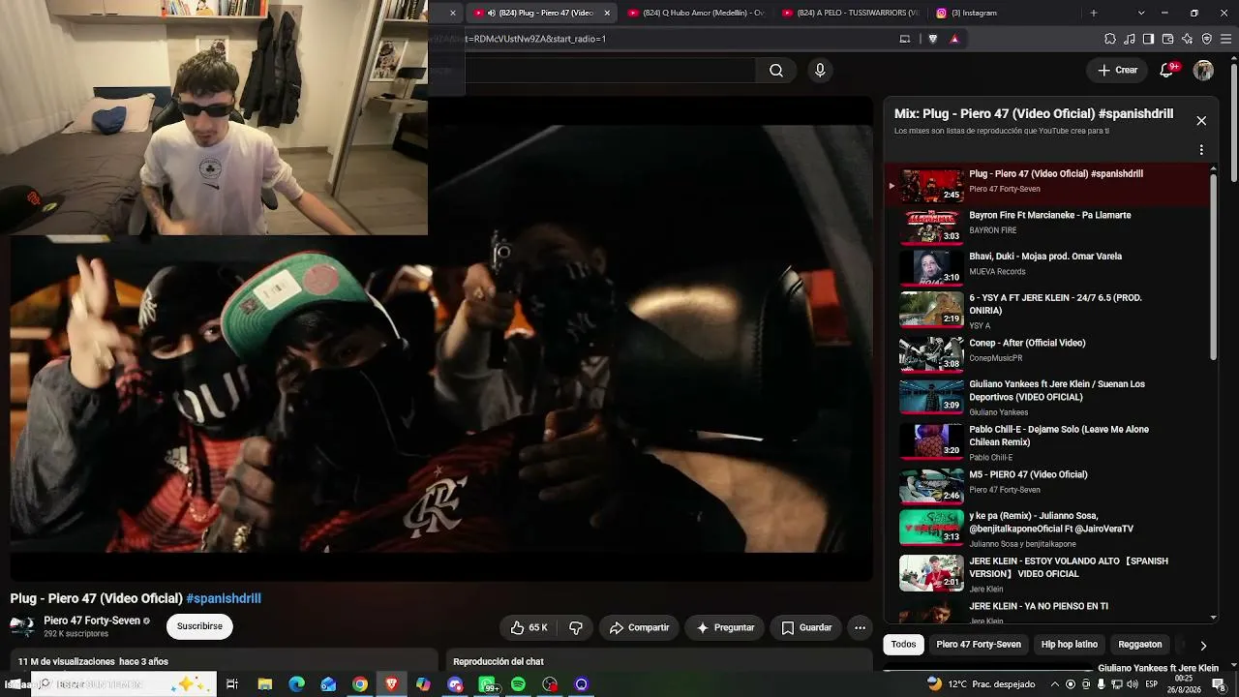Click the Suscribirse button
This screenshot has height=697, width=1239.
(x=199, y=626)
